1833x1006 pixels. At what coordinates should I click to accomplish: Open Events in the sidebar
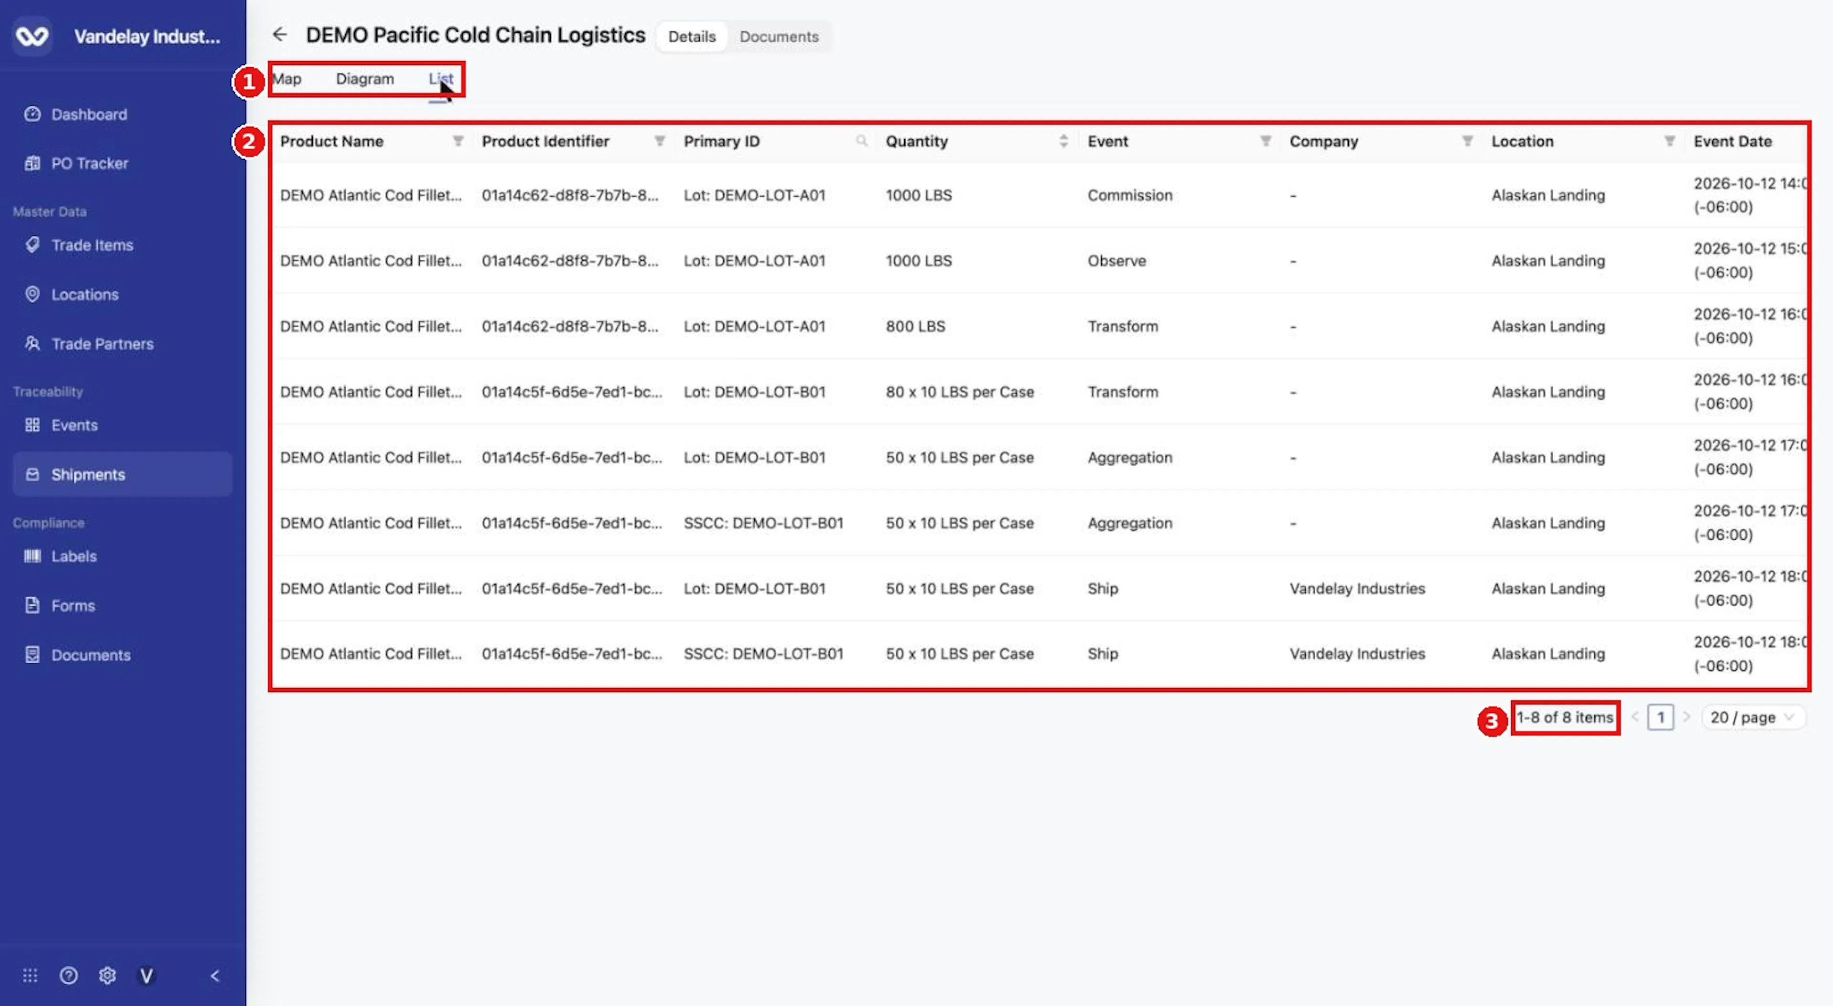pyautogui.click(x=122, y=425)
